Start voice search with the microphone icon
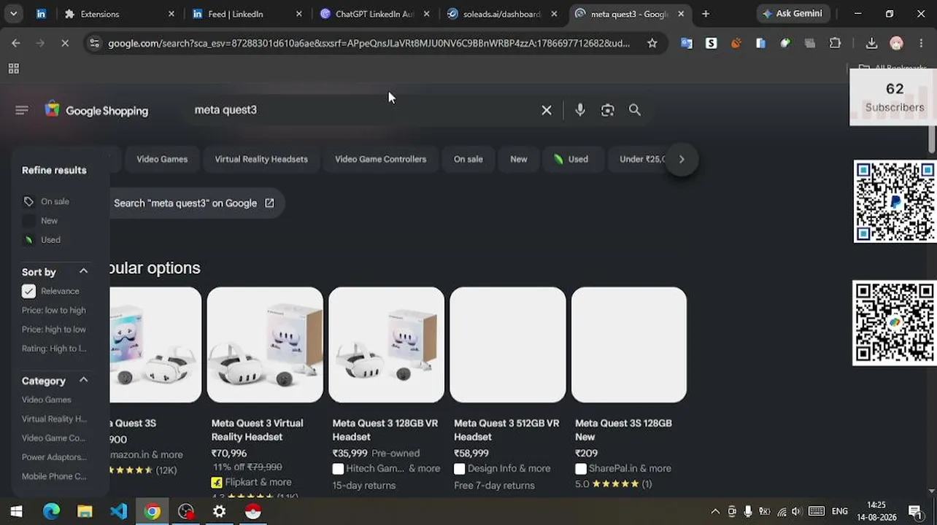 tap(580, 110)
